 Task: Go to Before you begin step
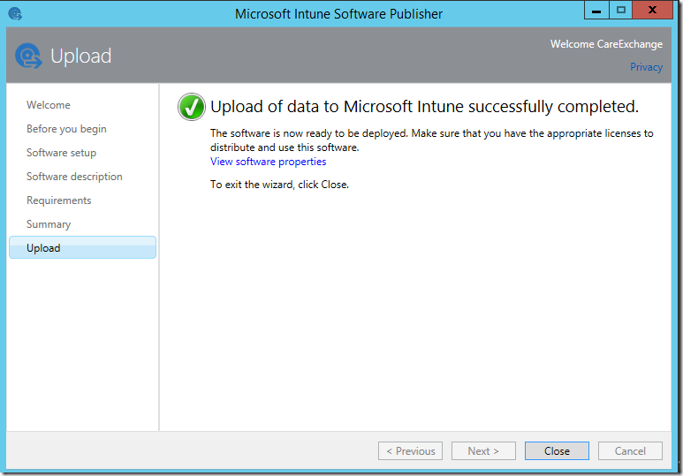(x=66, y=129)
